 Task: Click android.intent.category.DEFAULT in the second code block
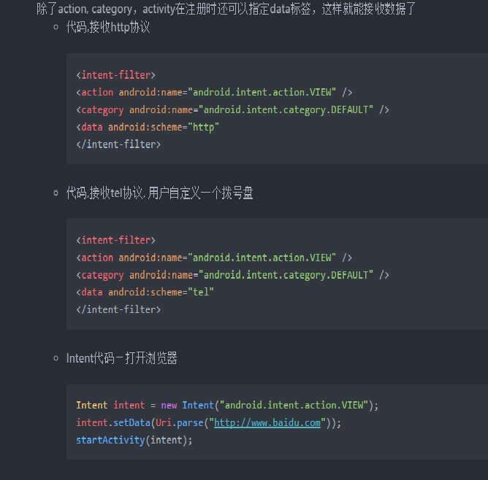coord(286,275)
